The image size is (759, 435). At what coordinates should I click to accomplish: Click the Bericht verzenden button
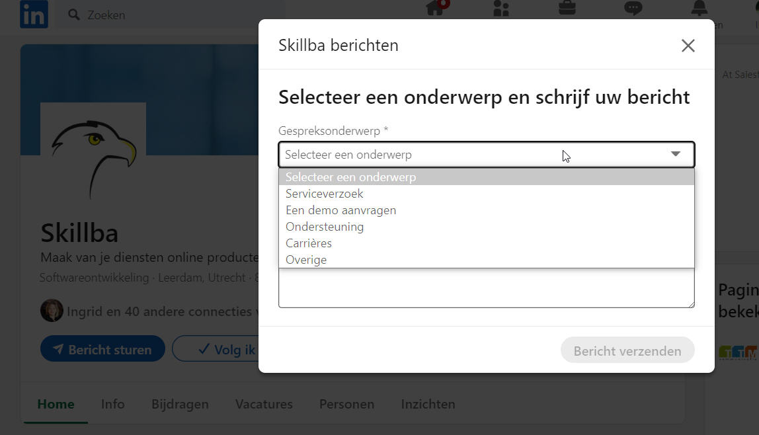coord(627,350)
